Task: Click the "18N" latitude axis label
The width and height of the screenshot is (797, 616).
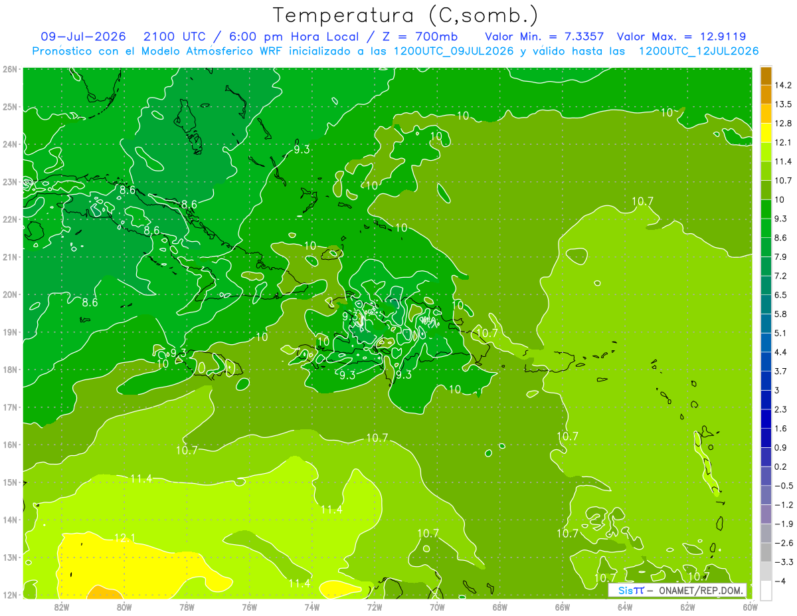Action: pyautogui.click(x=10, y=369)
